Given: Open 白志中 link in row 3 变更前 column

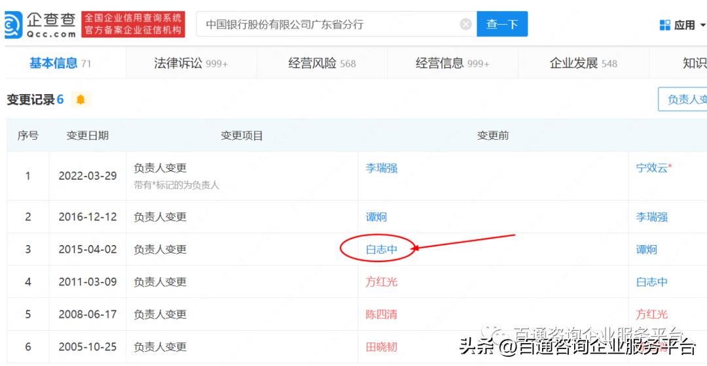Looking at the screenshot, I should pos(382,250).
